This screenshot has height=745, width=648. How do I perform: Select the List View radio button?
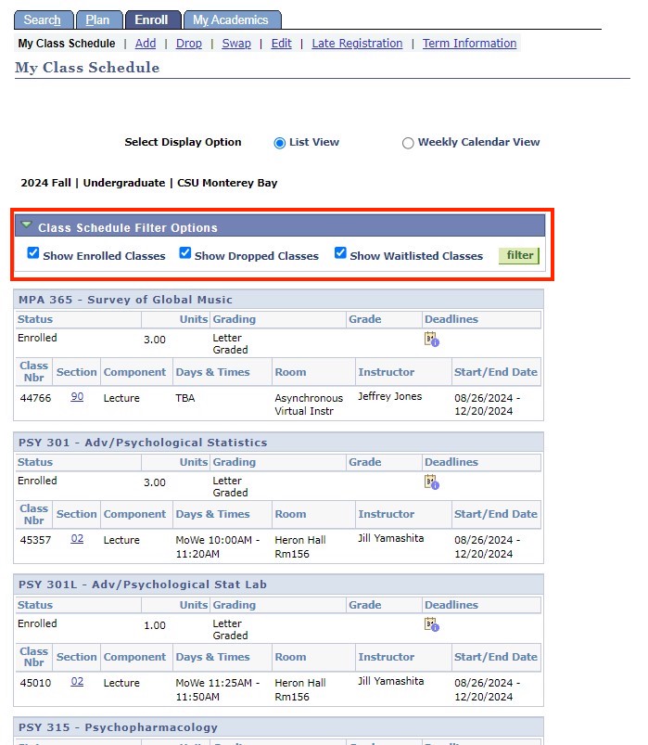pos(279,143)
